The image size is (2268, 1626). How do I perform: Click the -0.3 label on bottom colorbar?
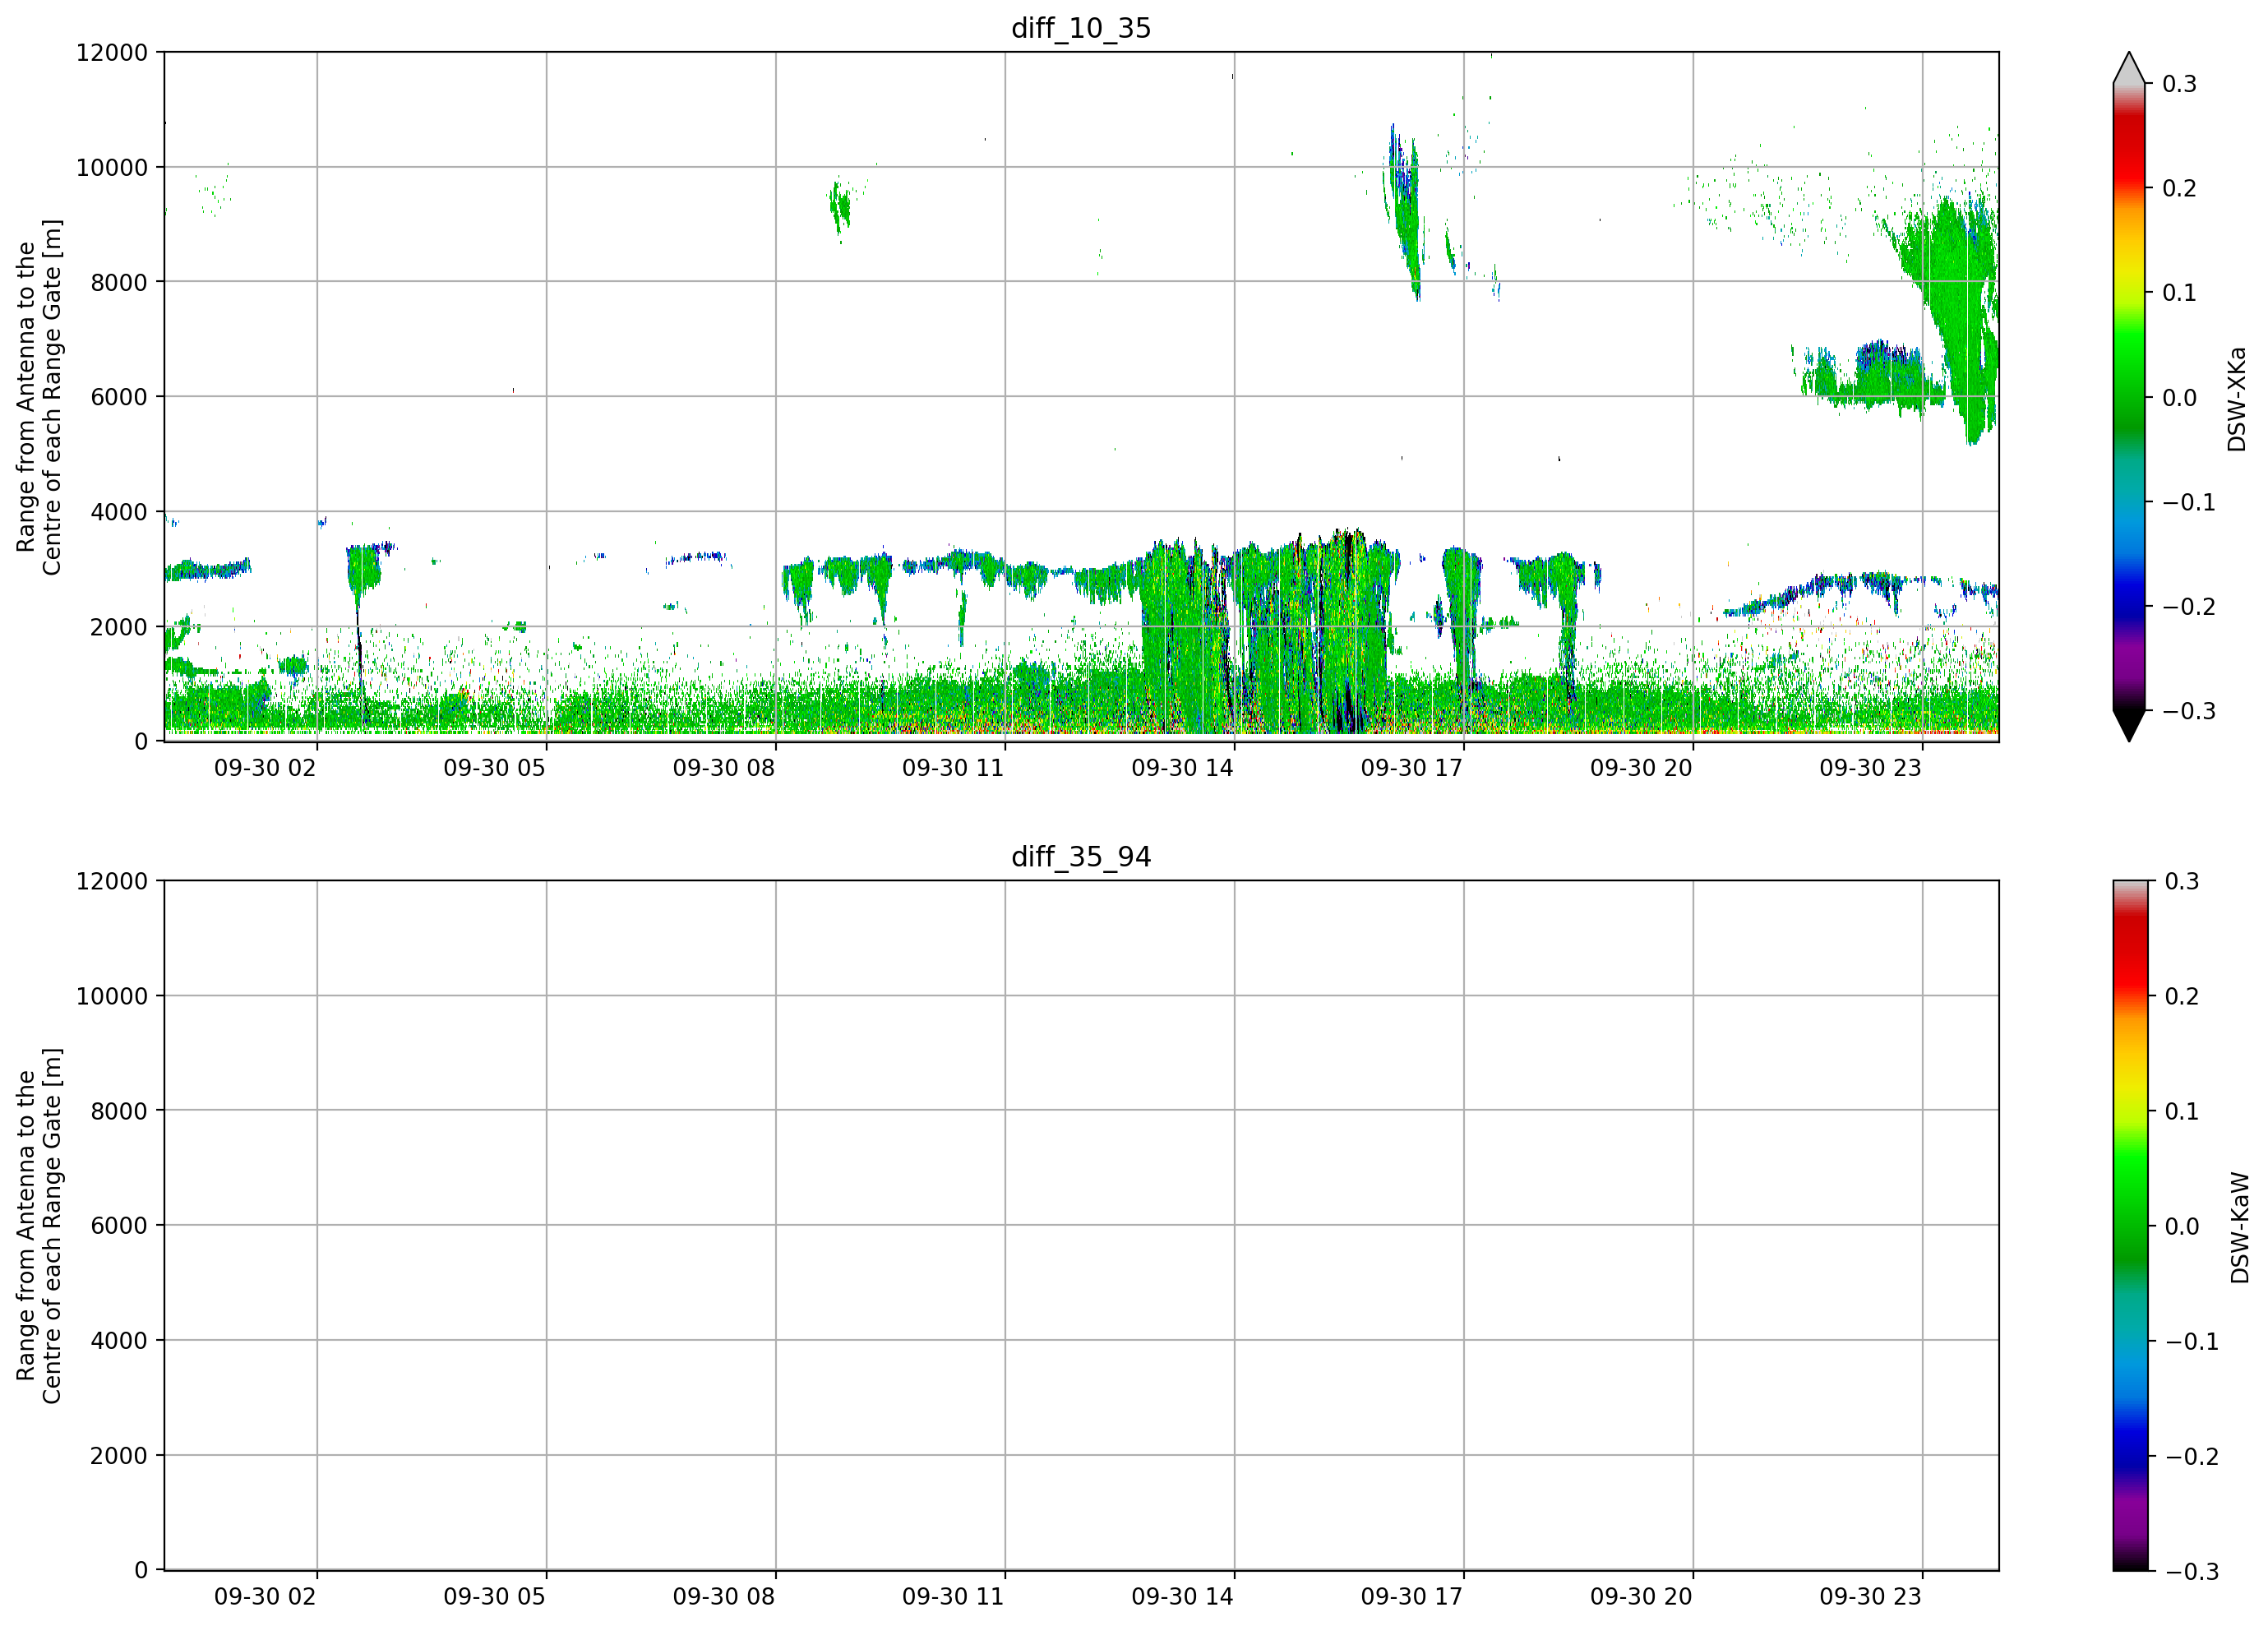pyautogui.click(x=2192, y=1572)
